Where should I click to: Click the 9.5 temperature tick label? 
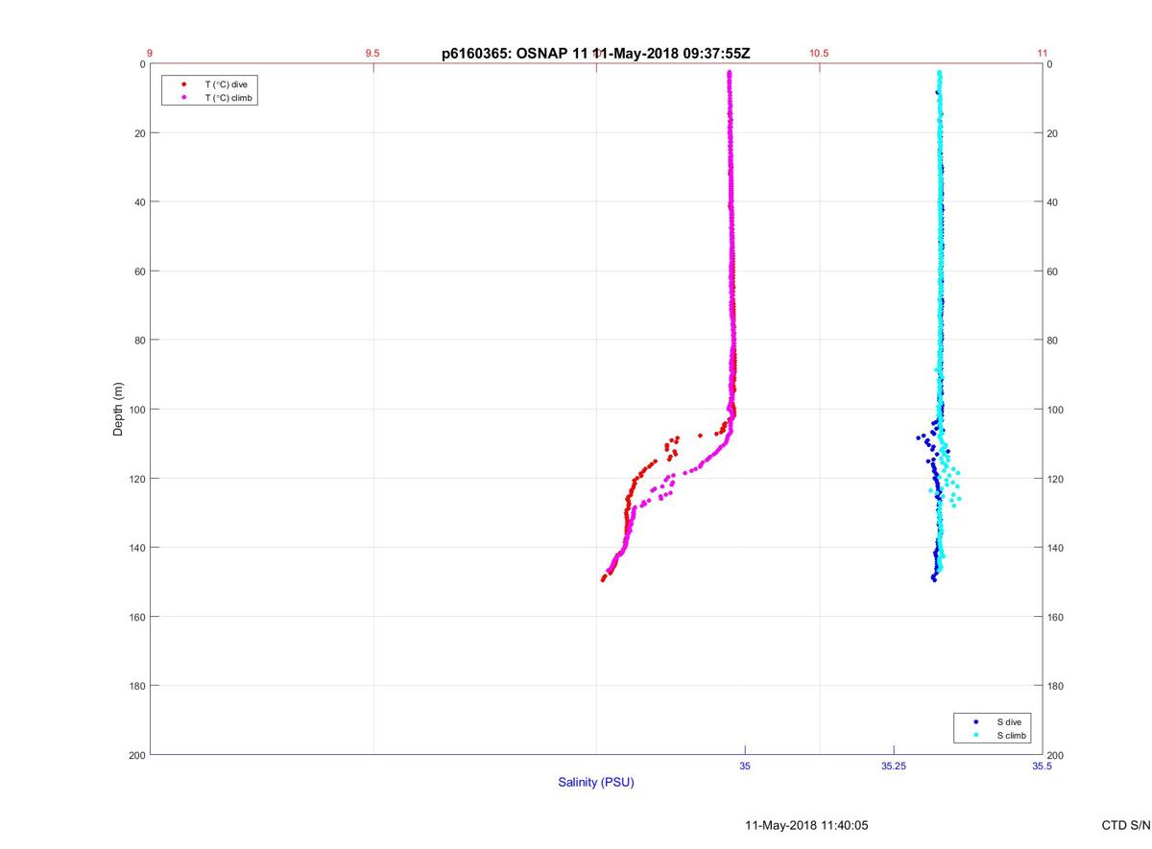coord(372,54)
